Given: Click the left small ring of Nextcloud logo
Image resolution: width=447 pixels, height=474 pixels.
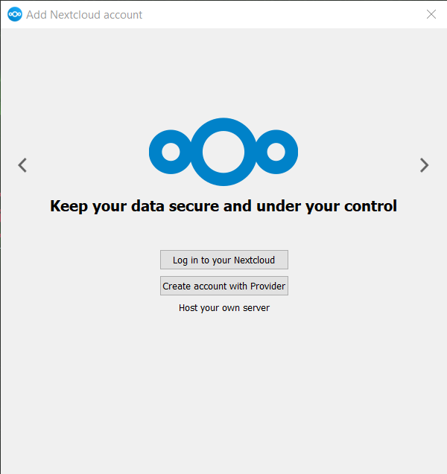Looking at the screenshot, I should coord(171,152).
